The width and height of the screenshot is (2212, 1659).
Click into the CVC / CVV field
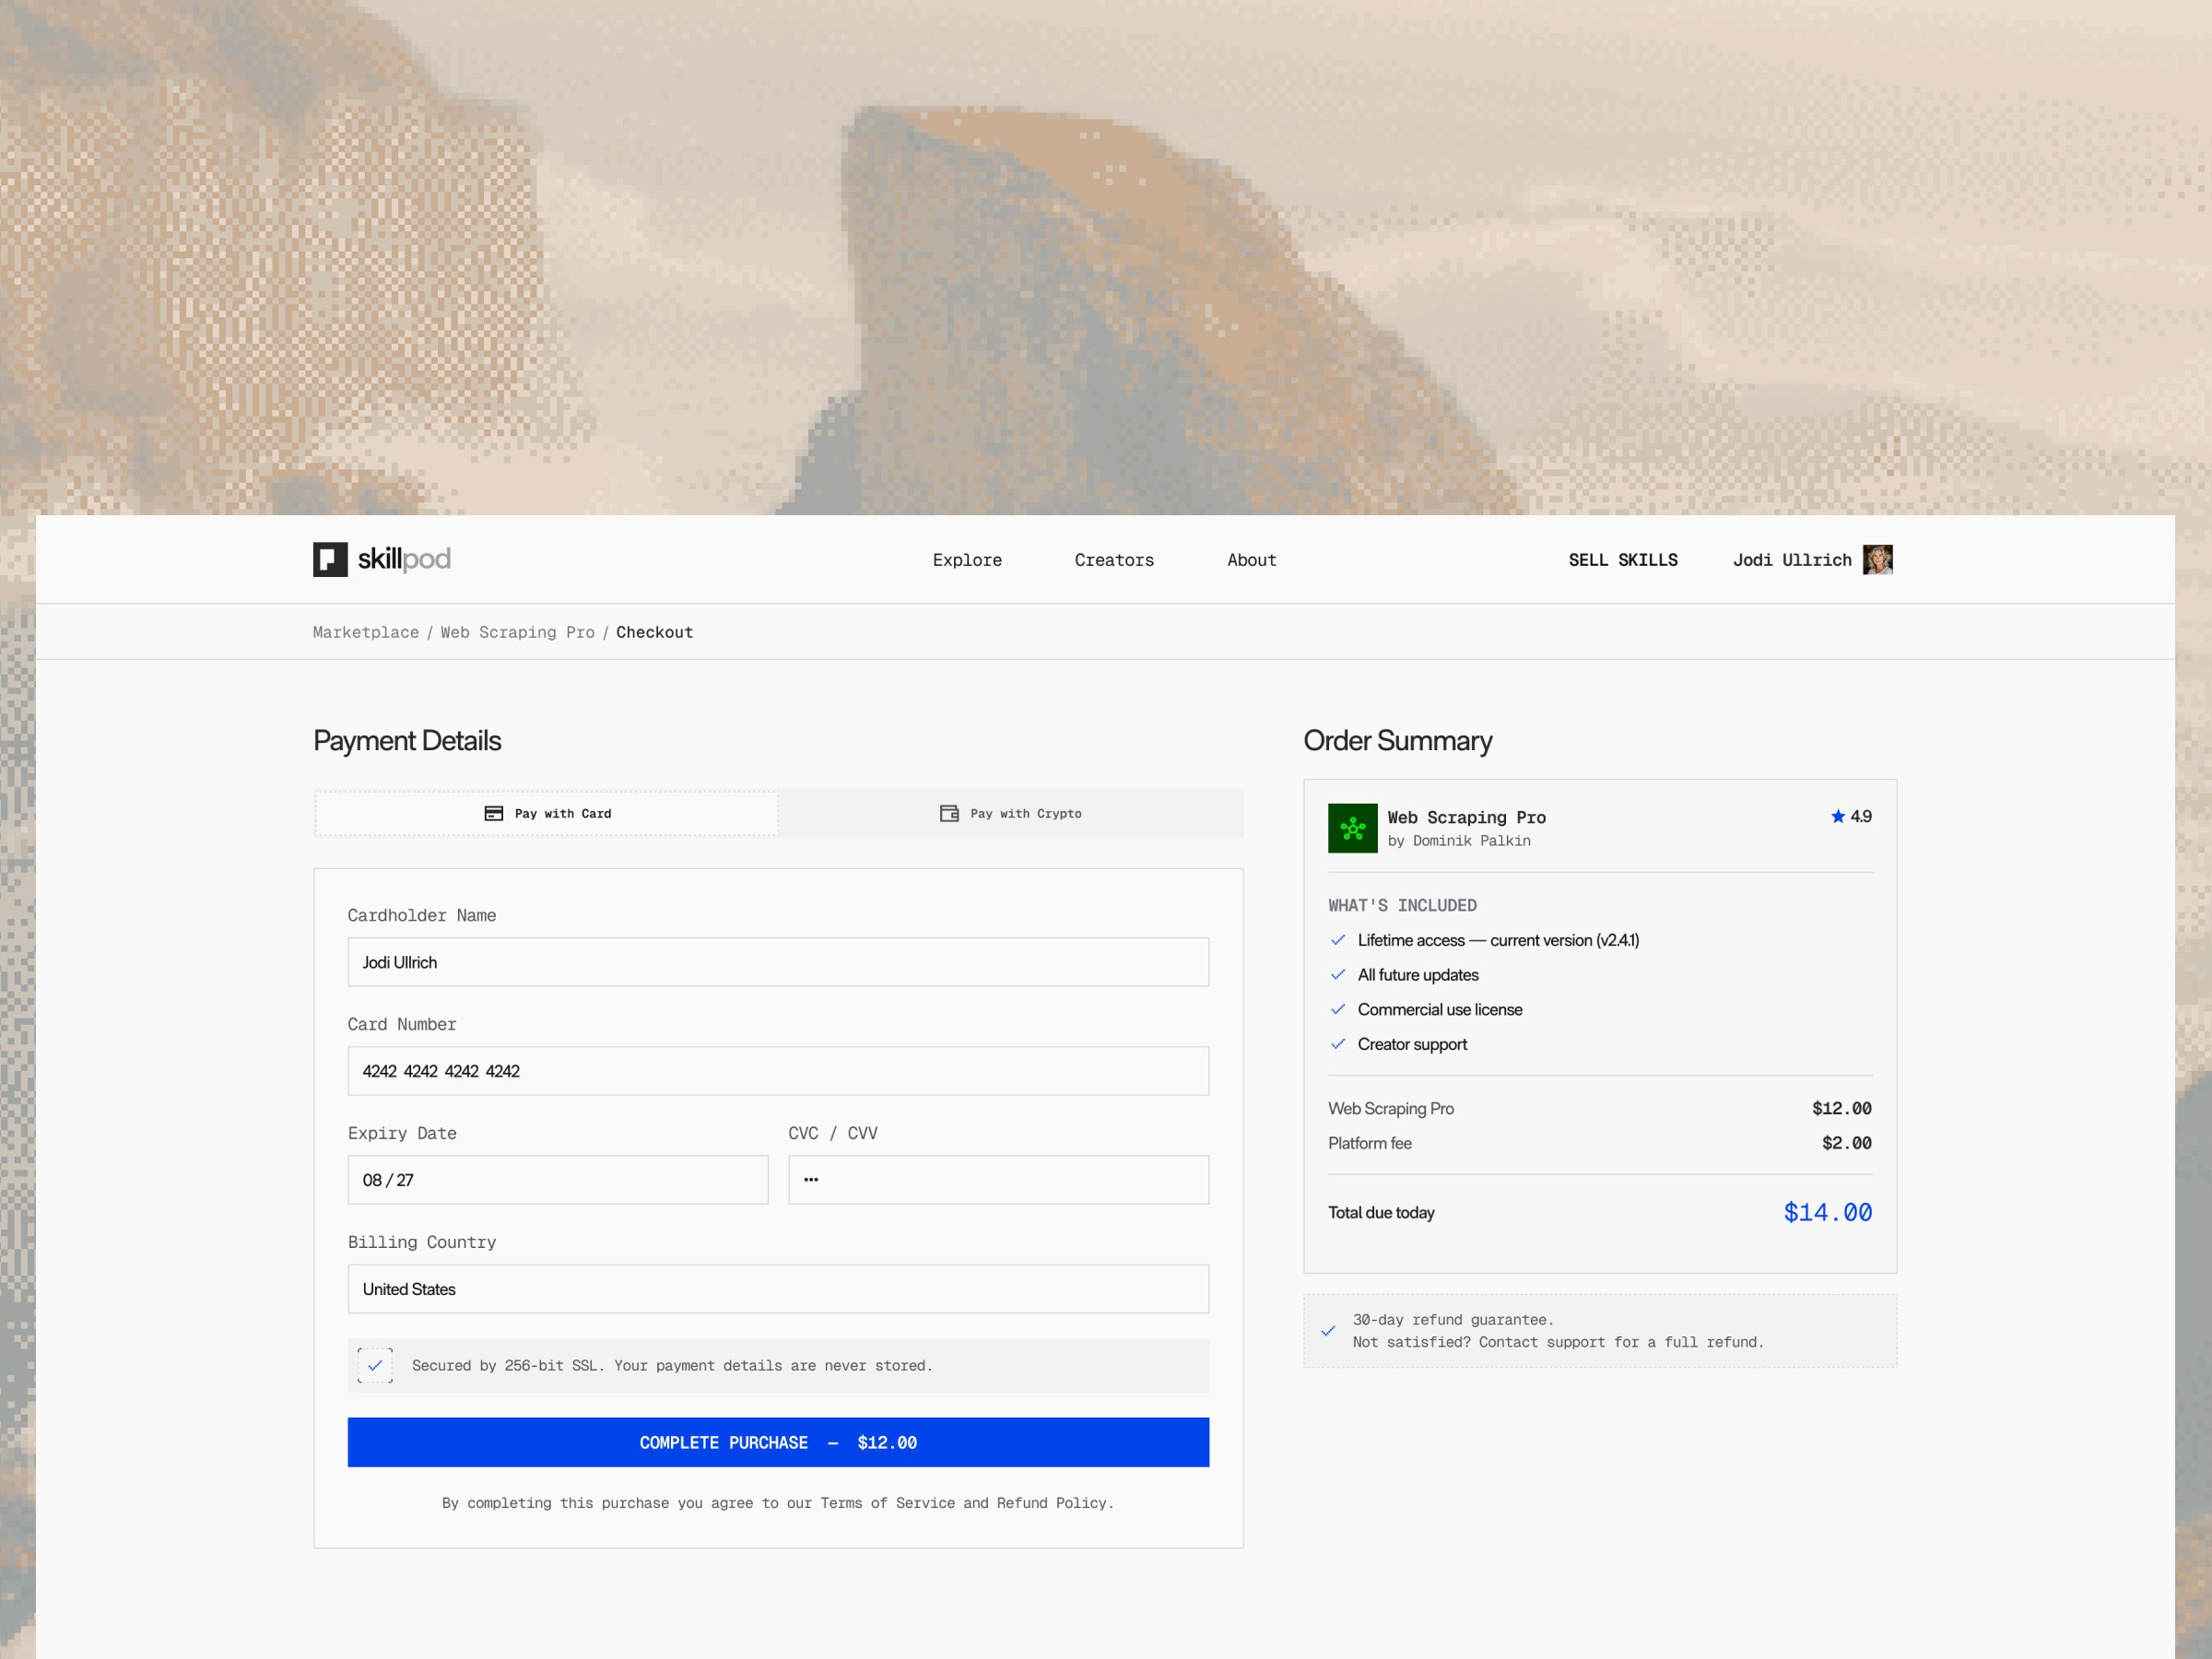pyautogui.click(x=998, y=1180)
